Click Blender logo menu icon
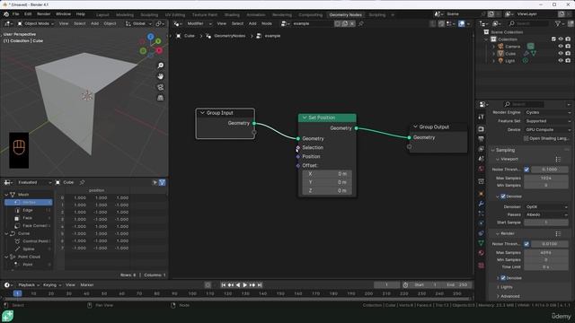This screenshot has height=323, width=575. tap(6, 14)
